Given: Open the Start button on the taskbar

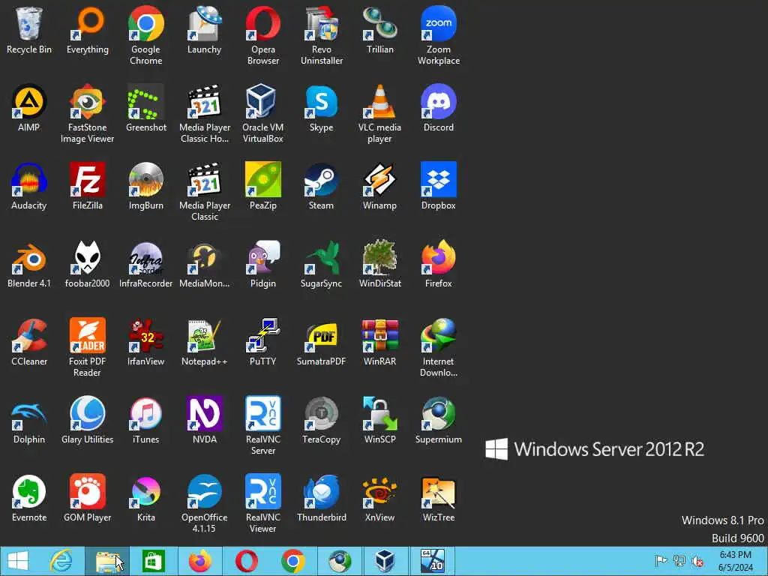Looking at the screenshot, I should click(18, 561).
